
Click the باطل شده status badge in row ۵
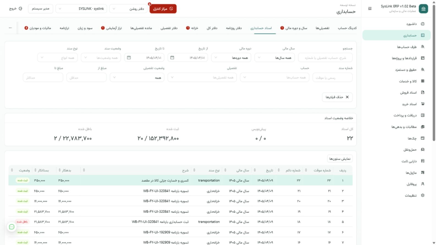coord(22,222)
